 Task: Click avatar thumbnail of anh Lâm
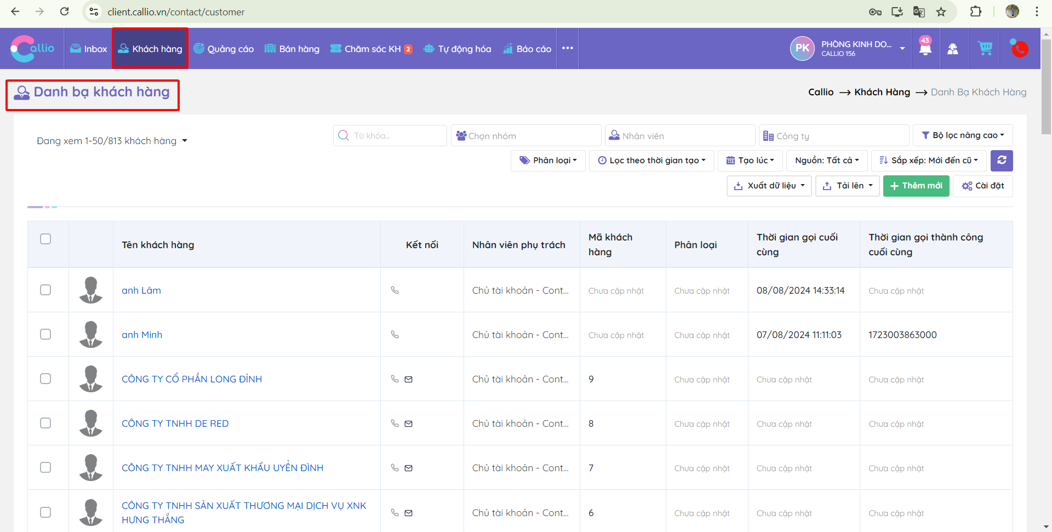(x=91, y=290)
